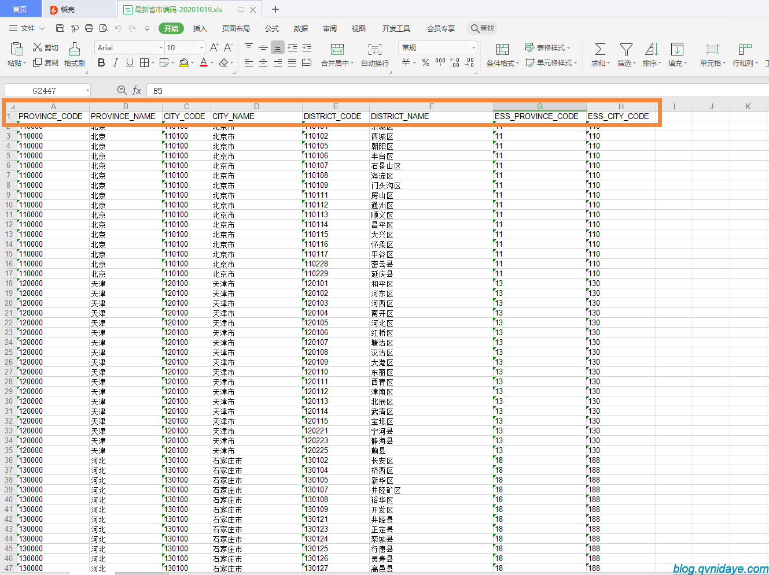Select column G header
The width and height of the screenshot is (769, 575).
540,106
